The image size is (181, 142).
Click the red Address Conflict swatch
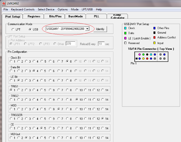tap(154, 38)
